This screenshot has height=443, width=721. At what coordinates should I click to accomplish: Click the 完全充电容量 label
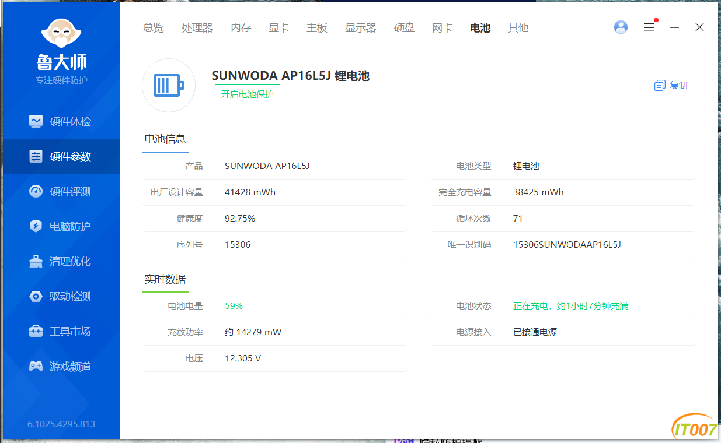465,192
